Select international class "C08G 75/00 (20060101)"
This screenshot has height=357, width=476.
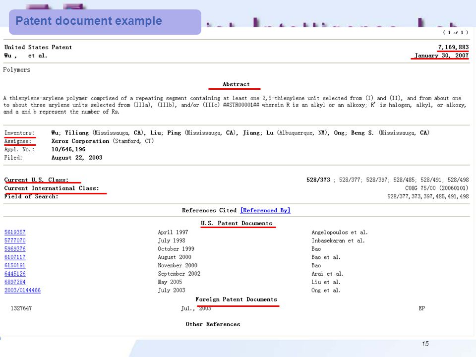click(x=437, y=188)
